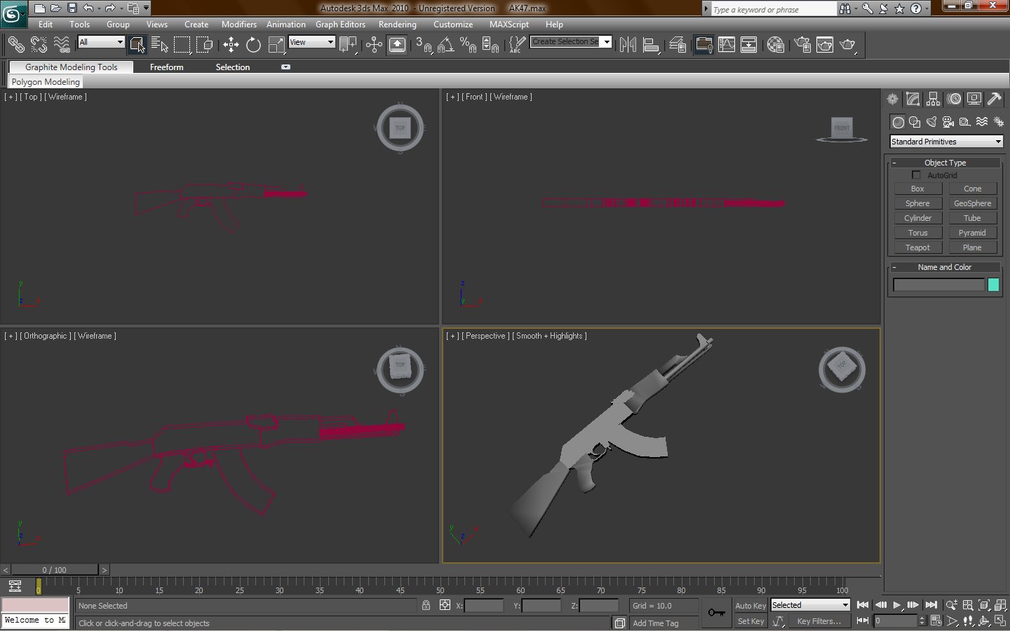Open the Modify panel tab

(913, 99)
